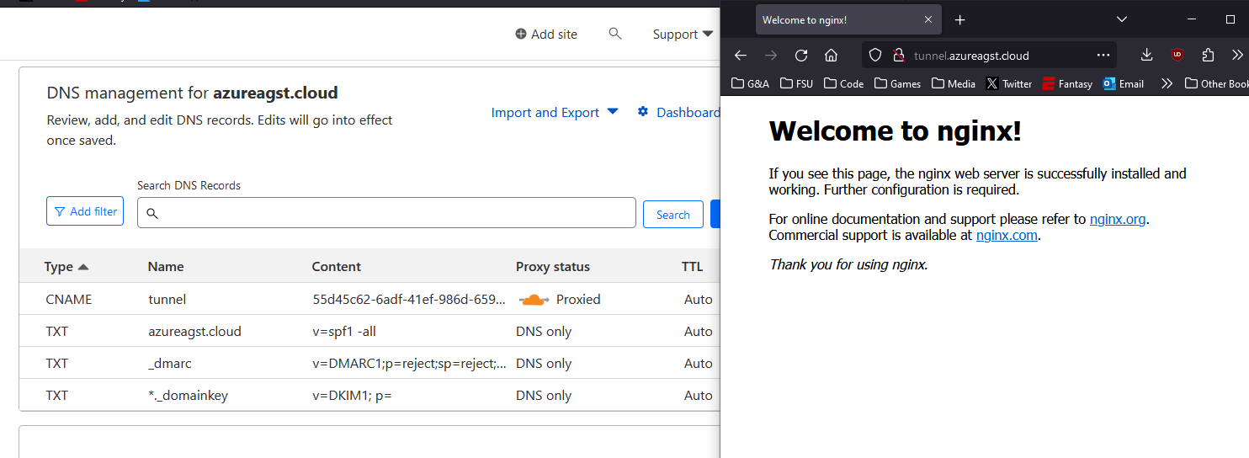Viewport: 1249px width, 458px height.
Task: Open the Firefox downloads icon
Action: [1146, 56]
